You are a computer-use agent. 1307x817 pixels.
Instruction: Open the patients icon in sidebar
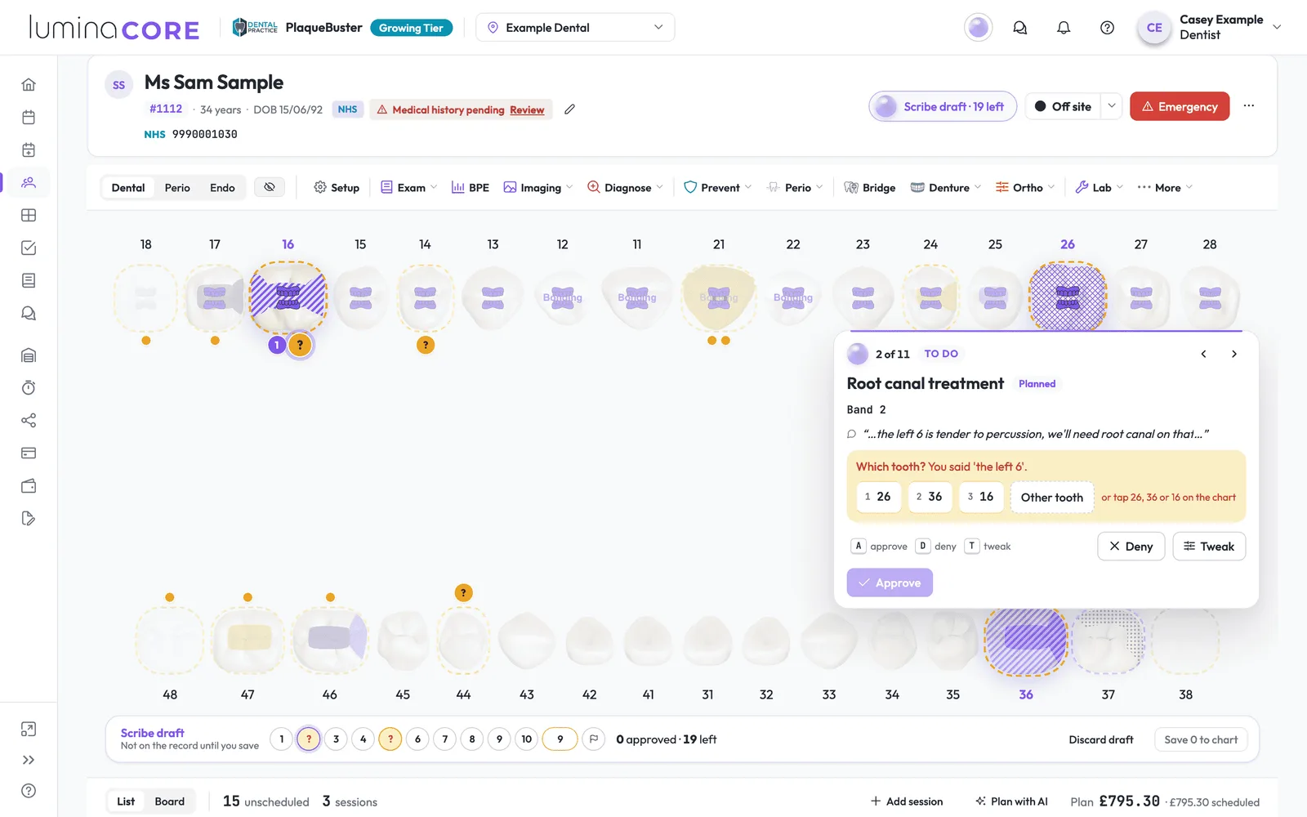coord(29,183)
